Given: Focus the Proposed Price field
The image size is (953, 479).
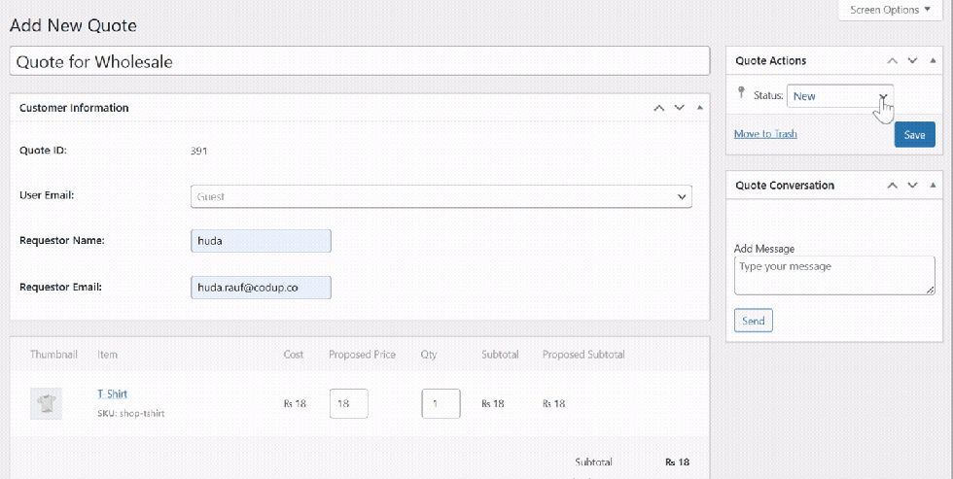Looking at the screenshot, I should [x=348, y=404].
